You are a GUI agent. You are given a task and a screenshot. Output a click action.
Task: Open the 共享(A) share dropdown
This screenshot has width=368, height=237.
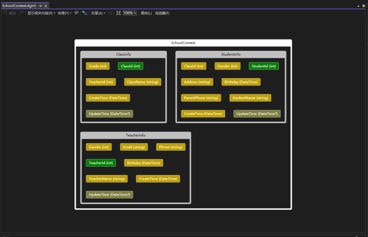[98, 13]
